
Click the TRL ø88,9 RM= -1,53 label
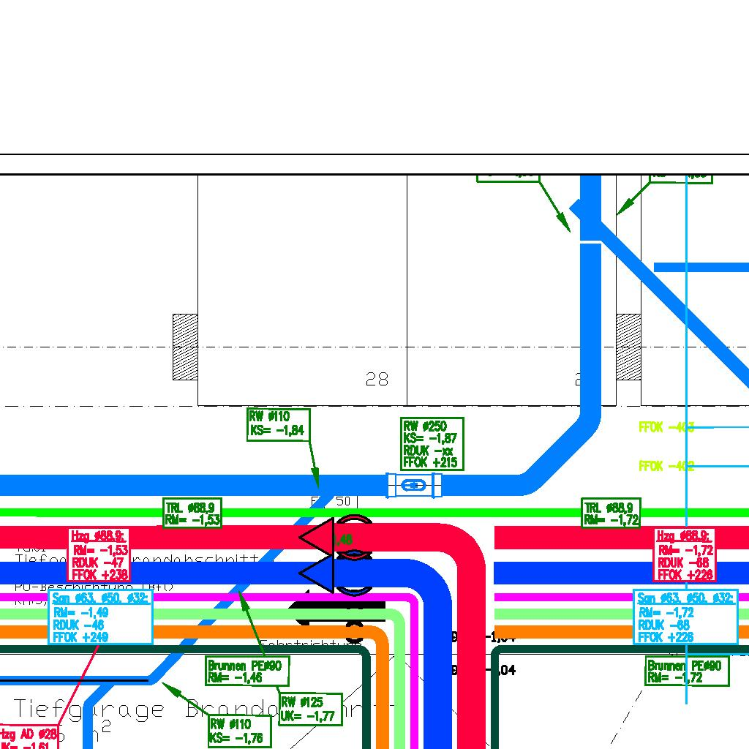(192, 513)
